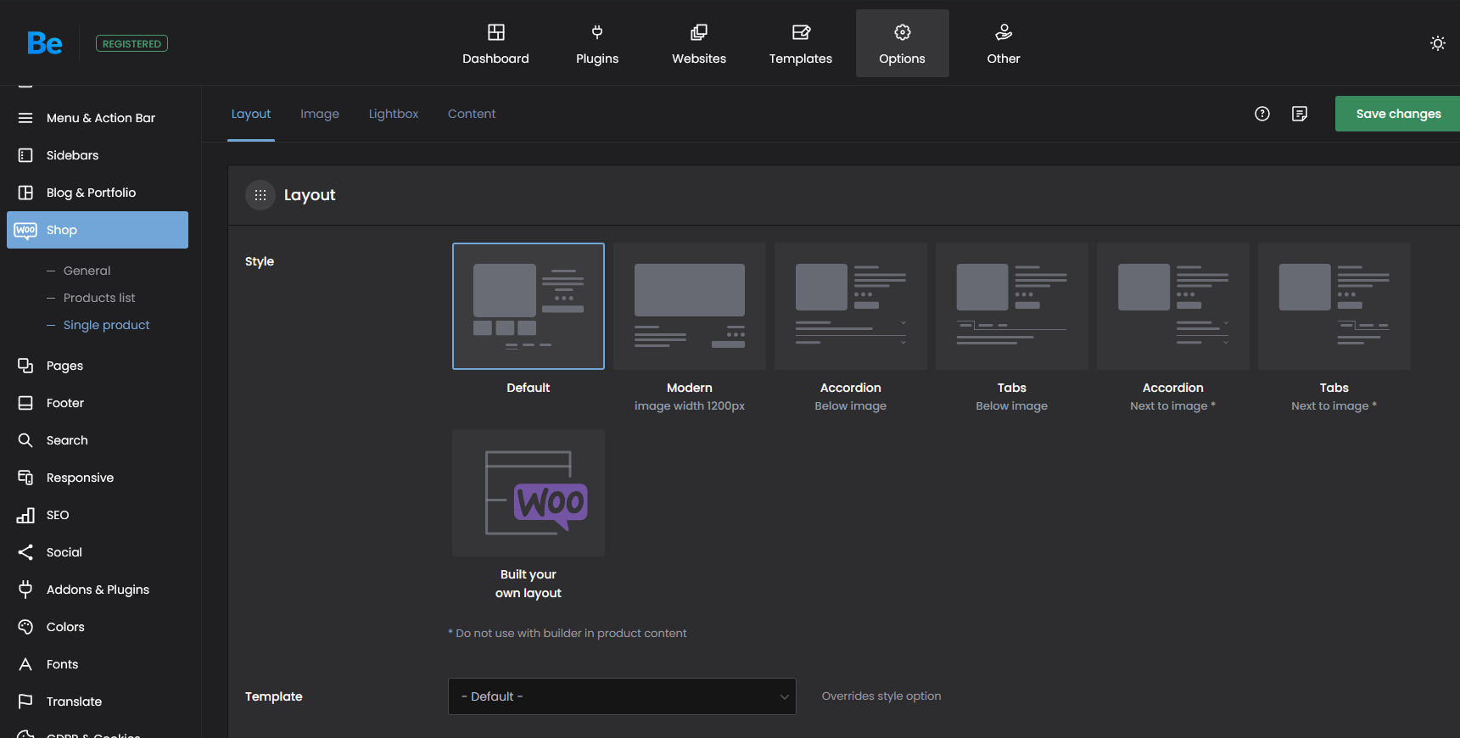
Task: Open the Dashboard section
Action: pos(495,43)
